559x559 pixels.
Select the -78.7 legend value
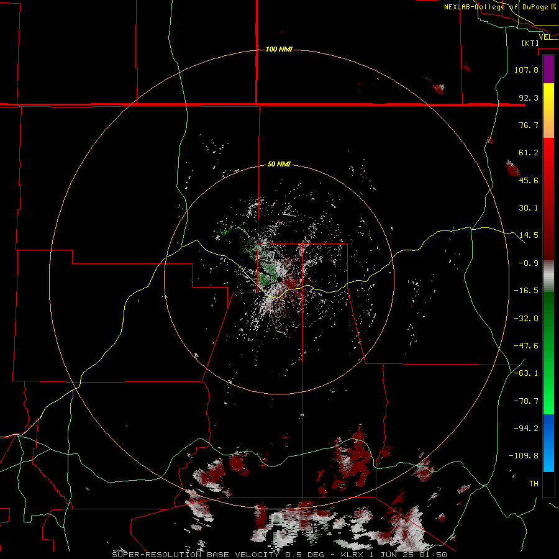(x=526, y=401)
